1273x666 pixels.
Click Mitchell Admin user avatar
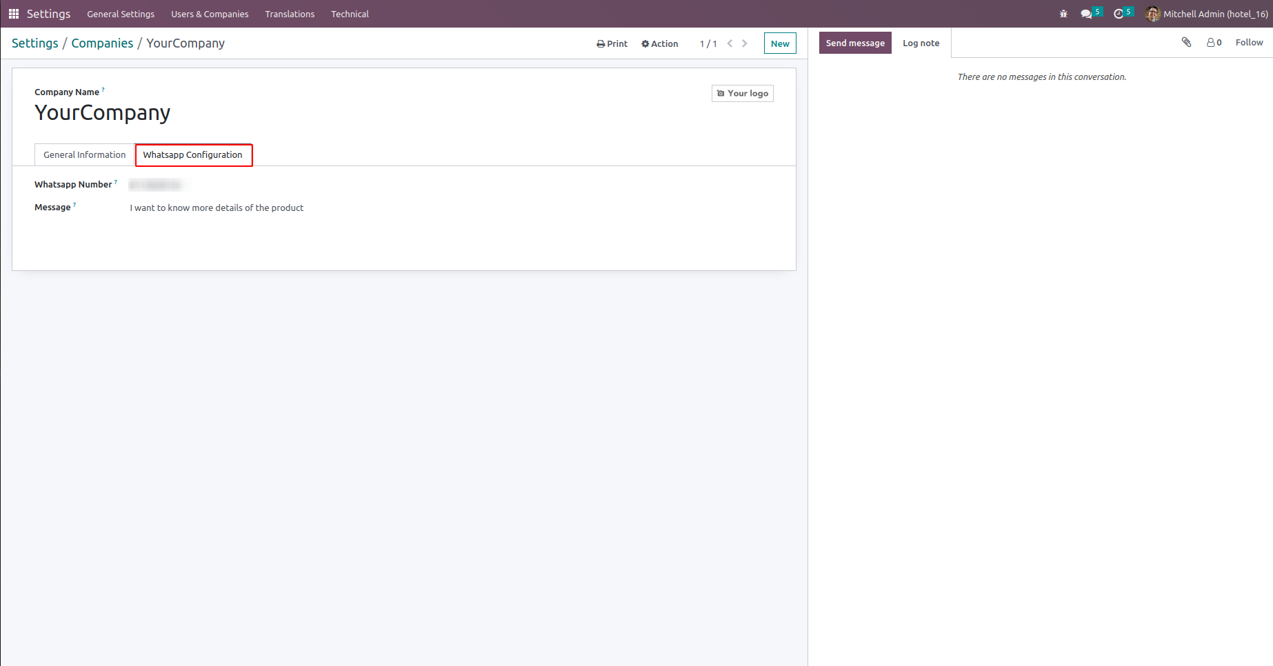coord(1152,14)
